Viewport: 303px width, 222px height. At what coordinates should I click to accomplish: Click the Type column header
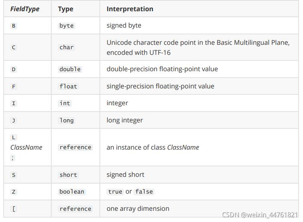tap(66, 9)
